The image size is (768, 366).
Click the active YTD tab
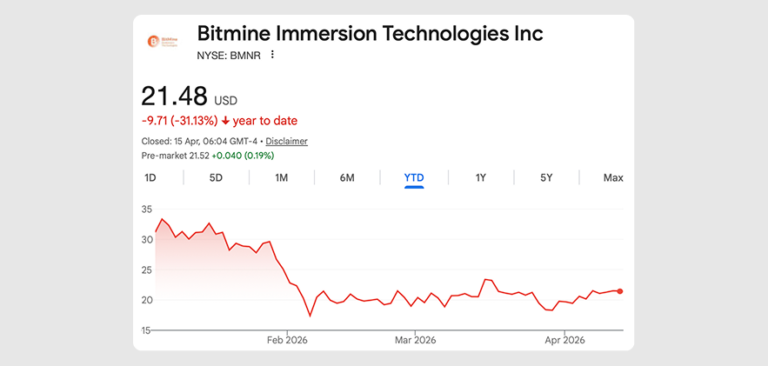414,178
